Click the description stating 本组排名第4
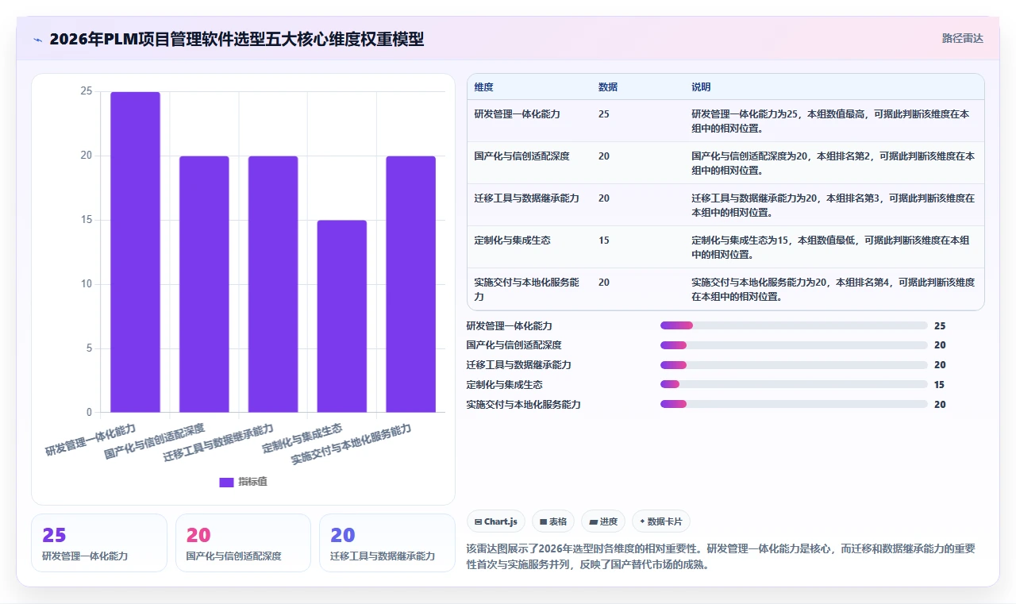This screenshot has height=604, width=1016. [x=833, y=289]
